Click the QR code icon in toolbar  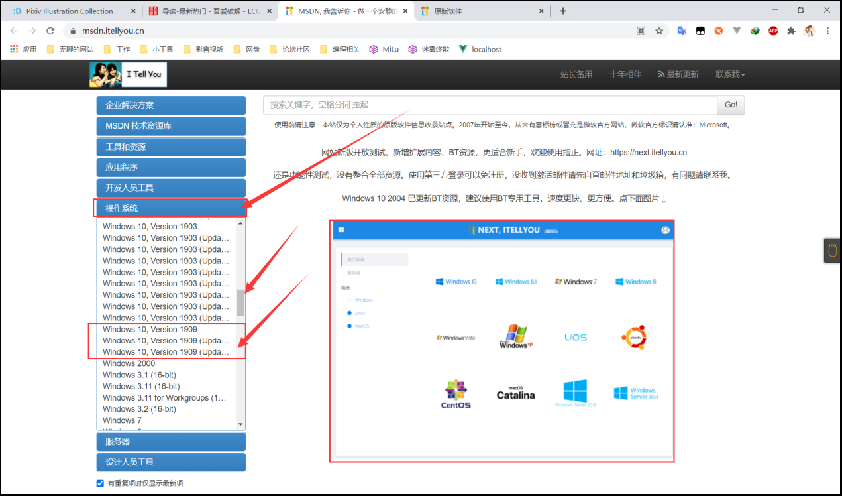point(641,31)
